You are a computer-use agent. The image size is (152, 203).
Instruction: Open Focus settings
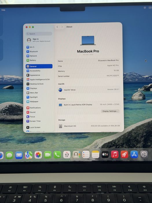31,117
